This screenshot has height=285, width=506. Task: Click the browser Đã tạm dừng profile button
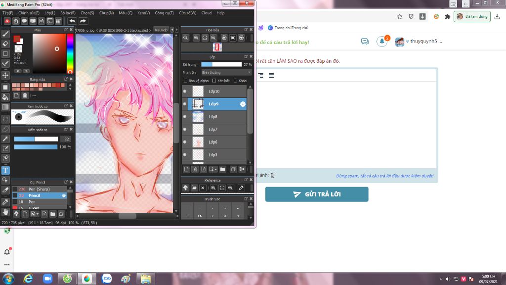[x=472, y=16]
